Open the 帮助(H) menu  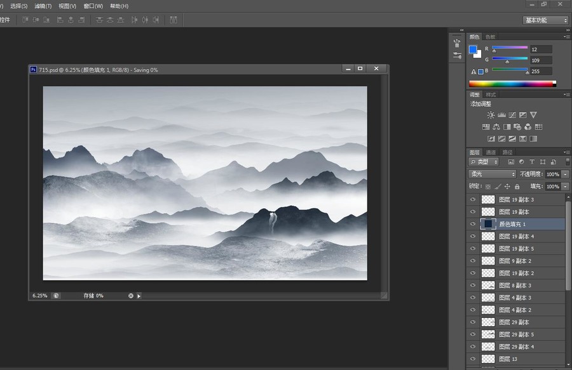(x=119, y=6)
